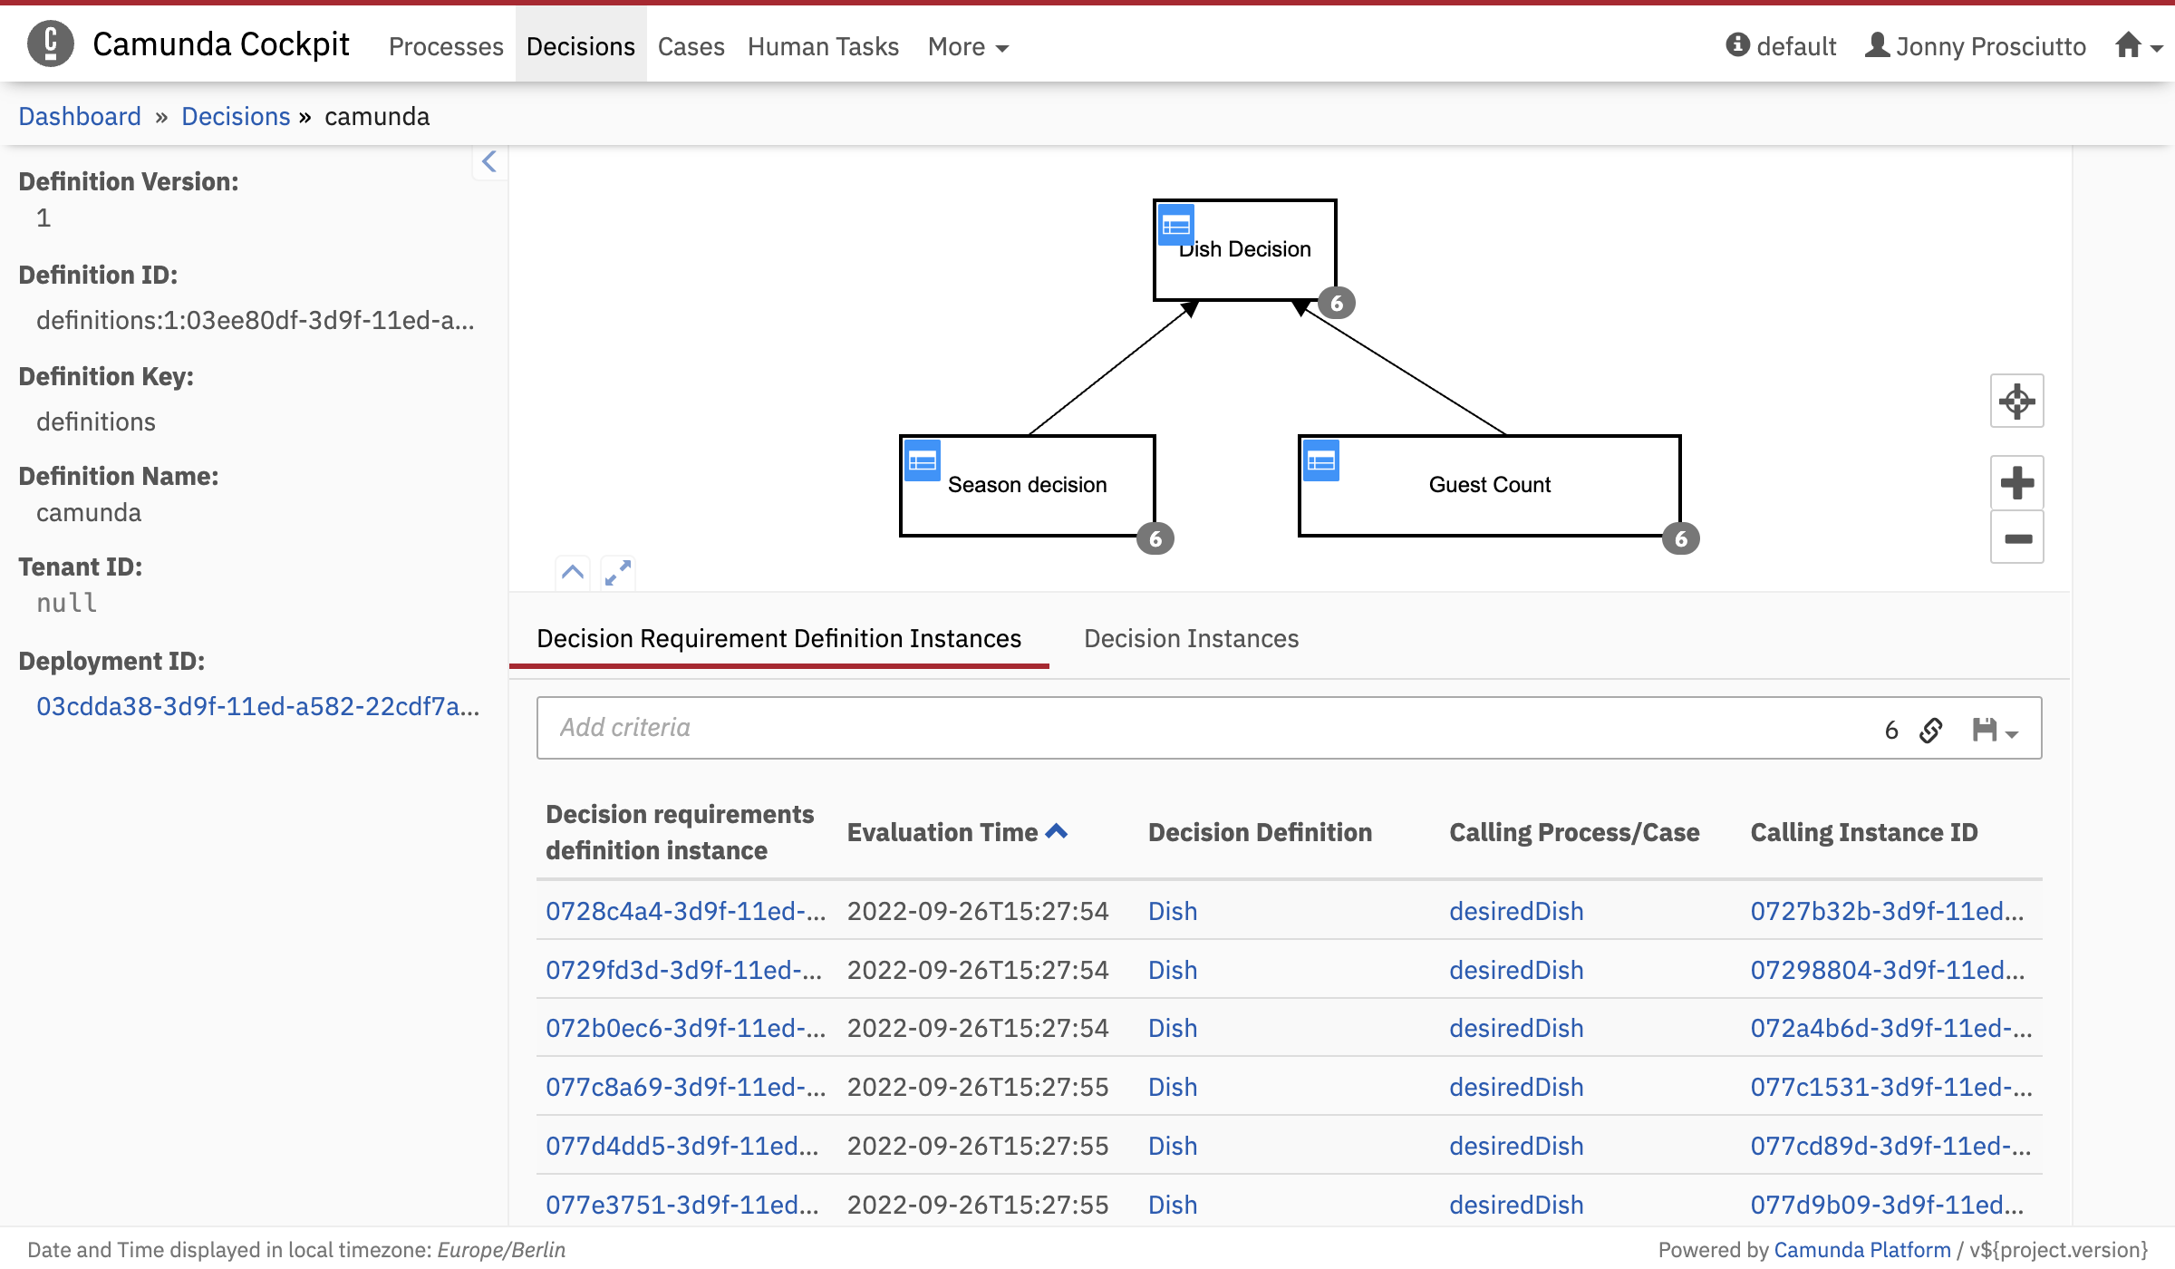2175x1269 pixels.
Task: Open instance 077d4dd5-3d9f-11ed
Action: tap(682, 1146)
